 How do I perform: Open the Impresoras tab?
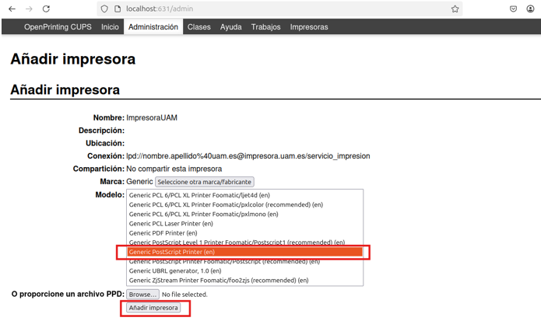click(x=309, y=27)
